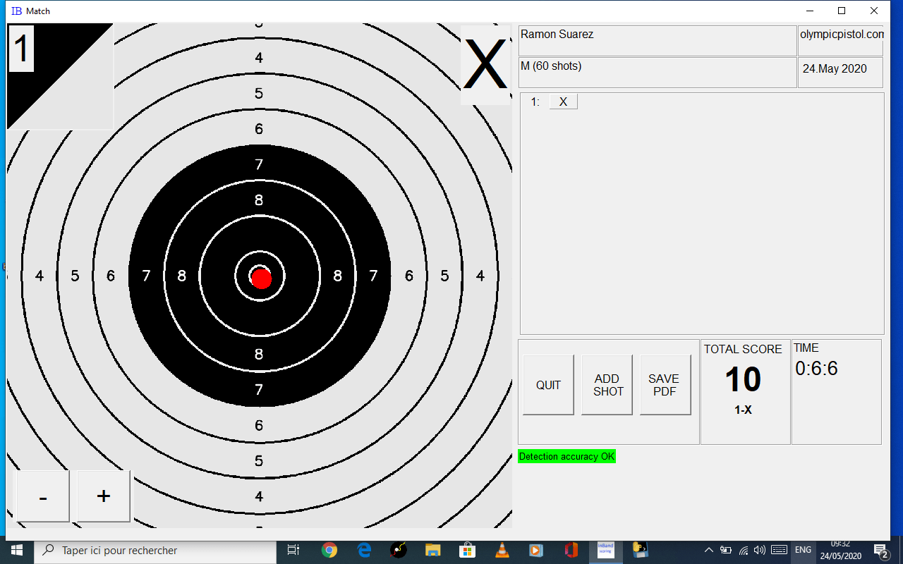This screenshot has width=903, height=564.
Task: Click the M (60 shots) field
Action: click(x=657, y=73)
